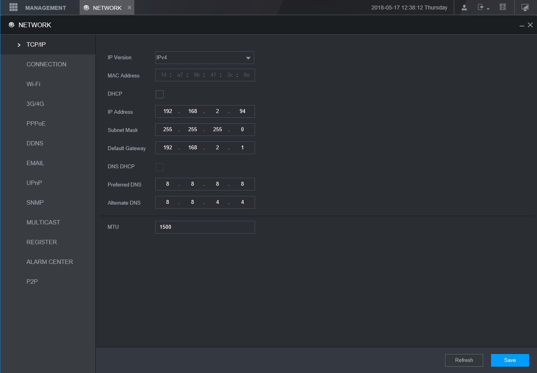The height and width of the screenshot is (373, 537).
Task: Open the logout arrow icon menu
Action: pos(484,8)
